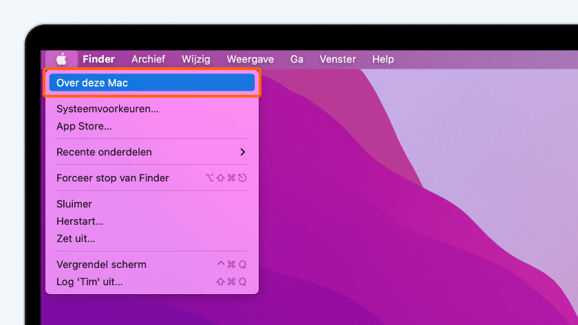Select Herstart... to restart
This screenshot has width=578, height=325.
[152, 221]
